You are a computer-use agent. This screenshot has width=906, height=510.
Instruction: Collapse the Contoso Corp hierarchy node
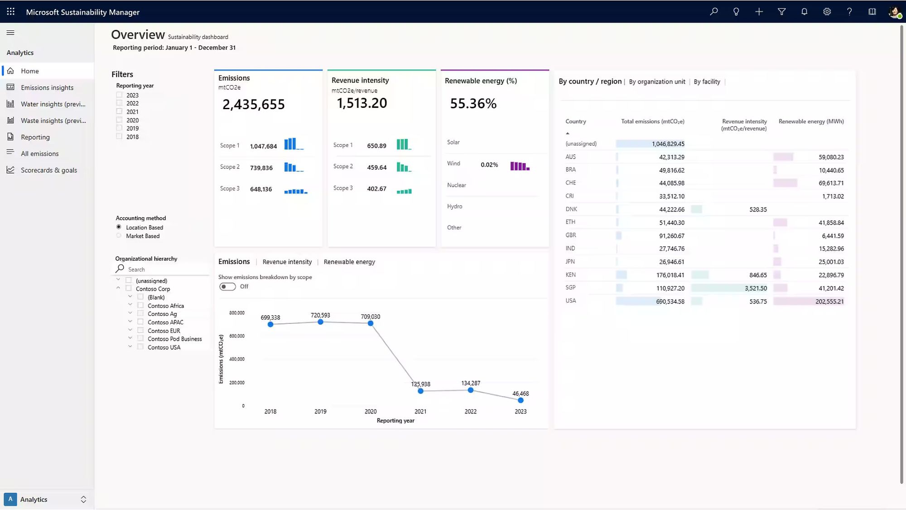click(118, 288)
